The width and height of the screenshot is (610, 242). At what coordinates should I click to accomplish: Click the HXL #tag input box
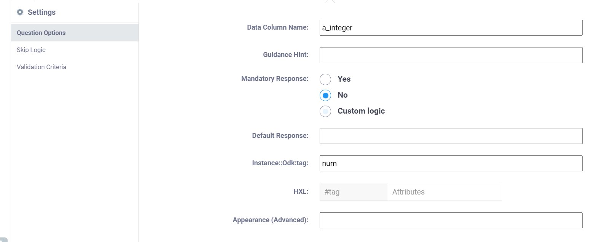(x=354, y=192)
